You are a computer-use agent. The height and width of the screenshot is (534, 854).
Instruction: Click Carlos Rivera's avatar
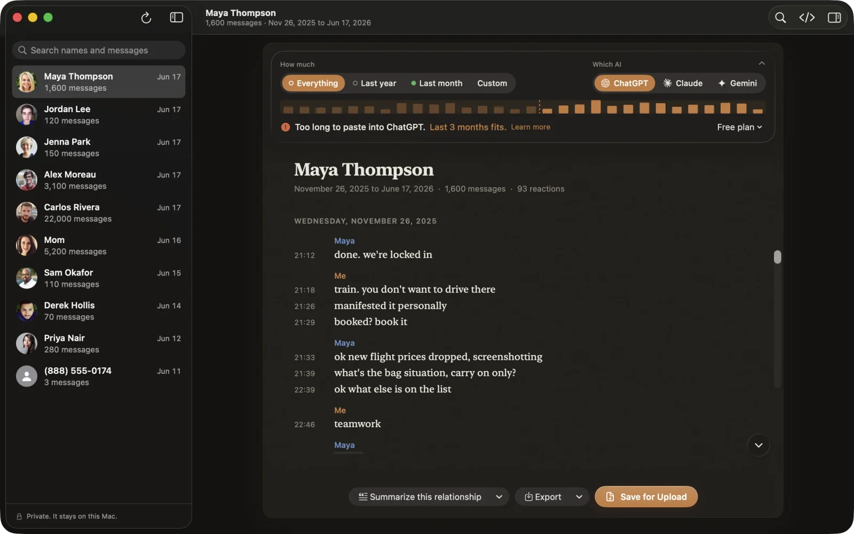[x=26, y=213]
